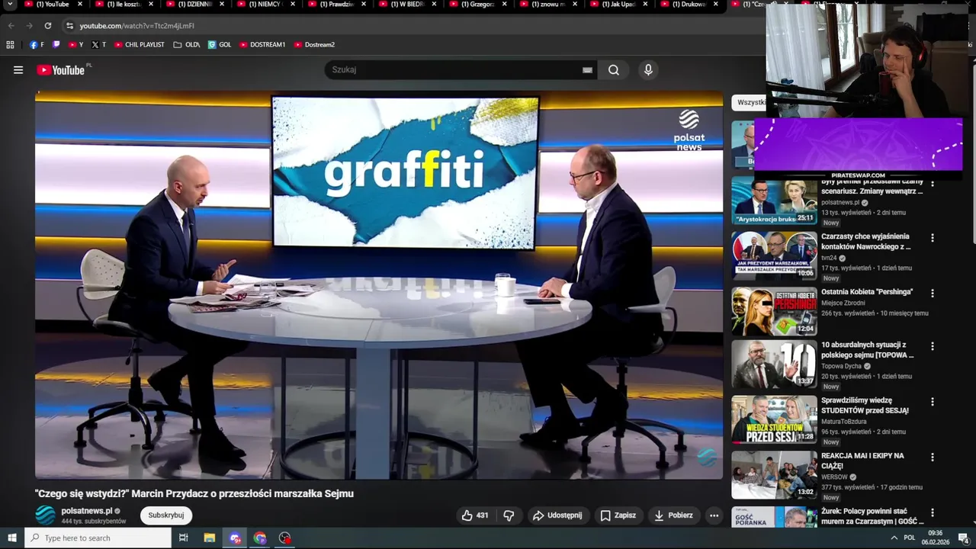Select the 'Wszystkie' filter chip
The height and width of the screenshot is (549, 976).
pos(750,102)
